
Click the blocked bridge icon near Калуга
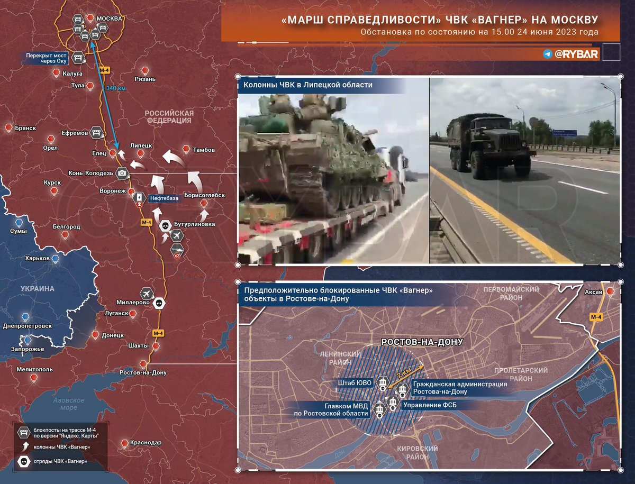coord(78,58)
